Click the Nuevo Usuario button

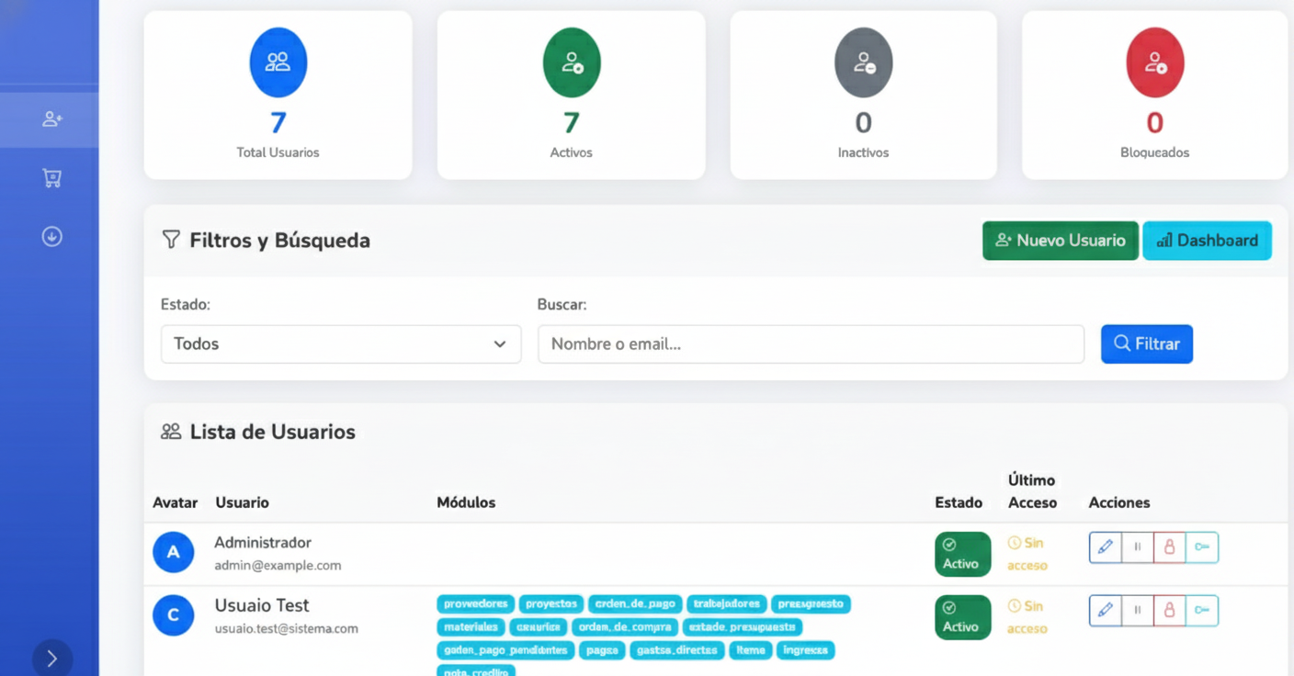coord(1060,241)
